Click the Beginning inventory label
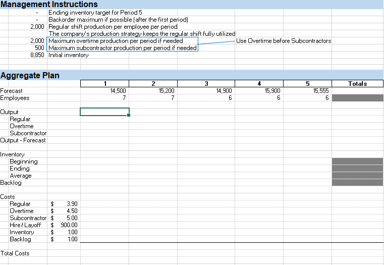Screen dimensions: 384x265 (x=24, y=162)
